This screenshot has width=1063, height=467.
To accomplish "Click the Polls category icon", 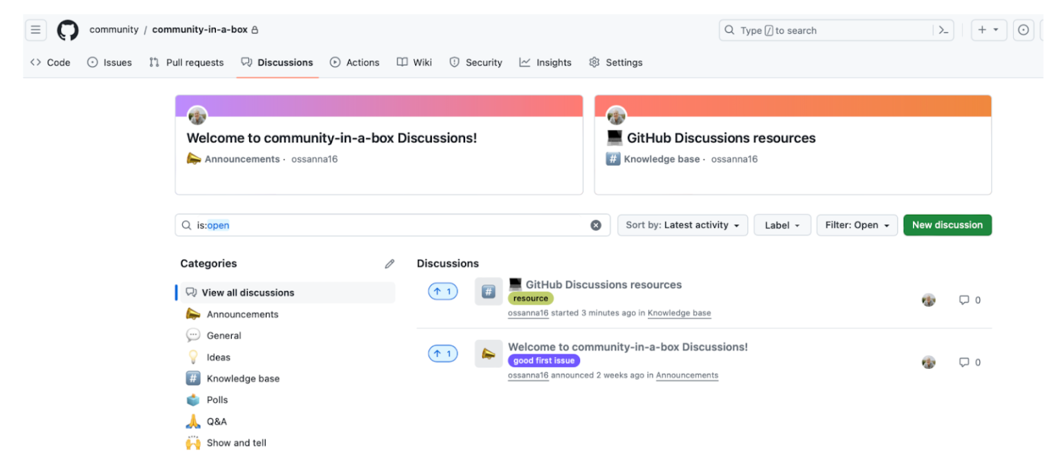I will tap(192, 400).
